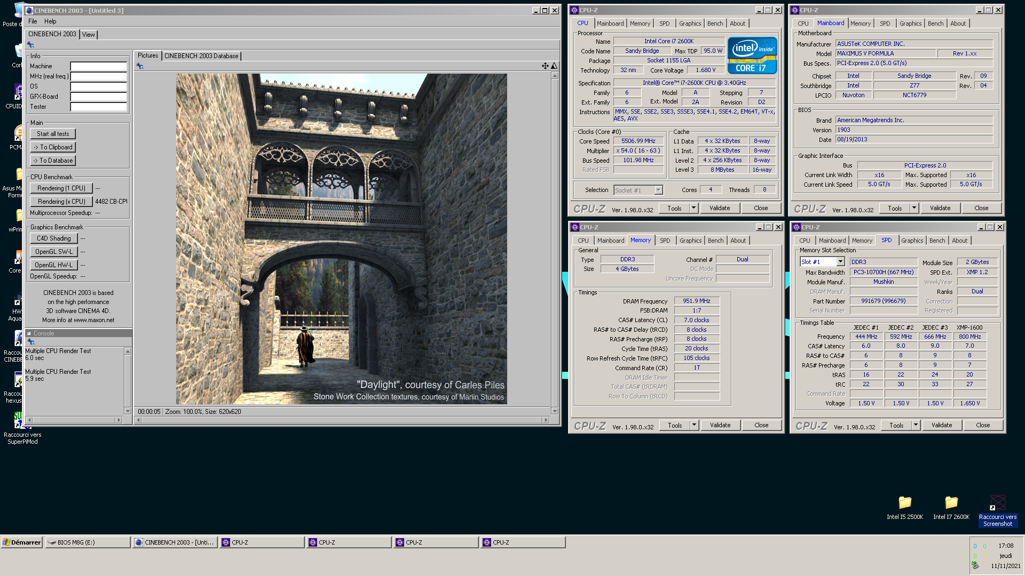Image resolution: width=1025 pixels, height=576 pixels.
Task: Open the Help menu in CINEBENCH
Action: coord(50,21)
